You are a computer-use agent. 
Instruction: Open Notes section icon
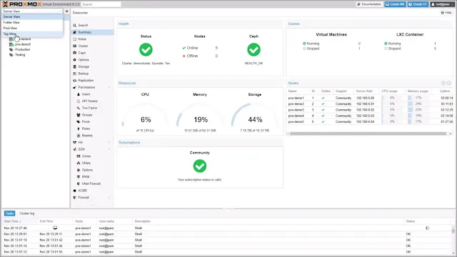[x=74, y=39]
